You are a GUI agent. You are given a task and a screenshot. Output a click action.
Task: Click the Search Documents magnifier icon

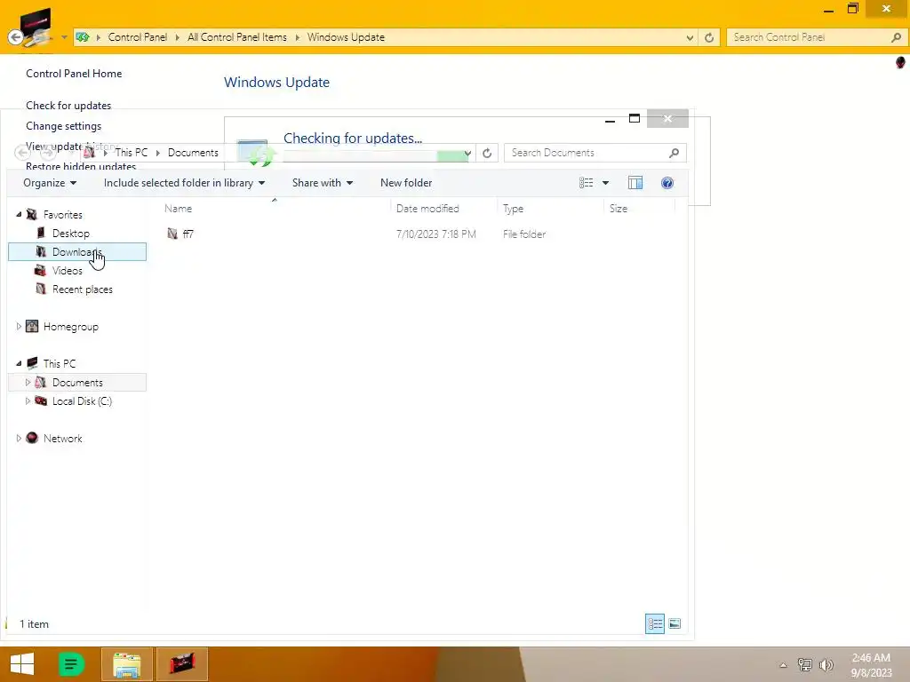pos(674,153)
